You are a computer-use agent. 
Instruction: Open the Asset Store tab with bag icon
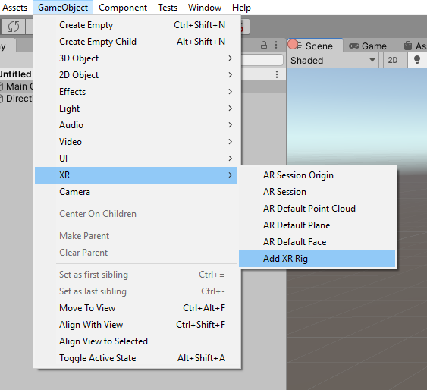[416, 46]
